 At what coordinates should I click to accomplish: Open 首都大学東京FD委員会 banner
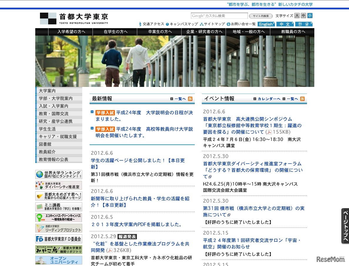click(59, 239)
